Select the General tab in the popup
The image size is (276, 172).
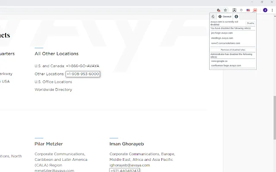point(225,16)
